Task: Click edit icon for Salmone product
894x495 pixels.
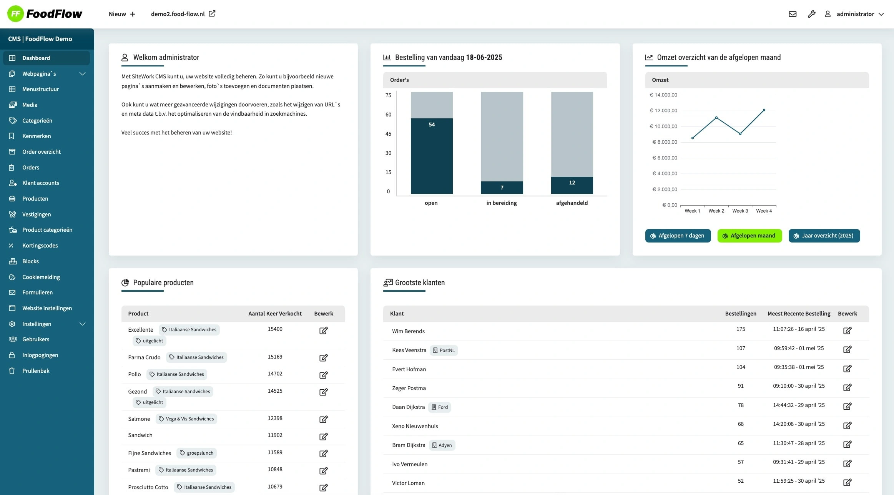Action: [323, 419]
